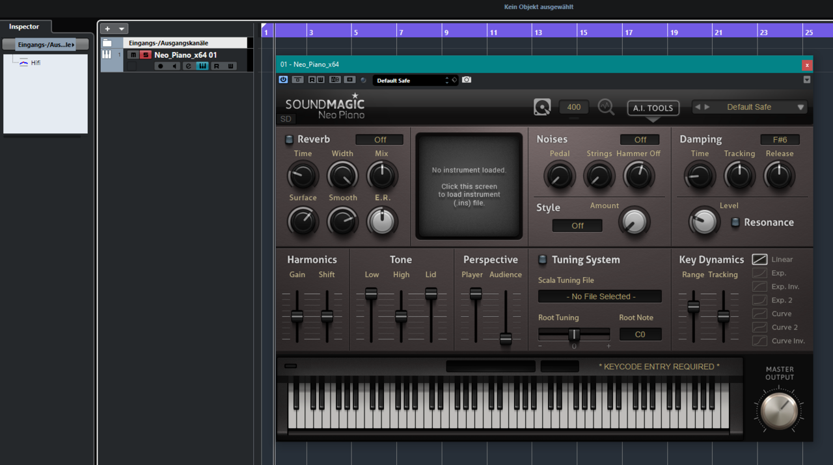Viewport: 833px width, 465px height.
Task: Select Curve Inv. dynamics option
Action: point(759,341)
